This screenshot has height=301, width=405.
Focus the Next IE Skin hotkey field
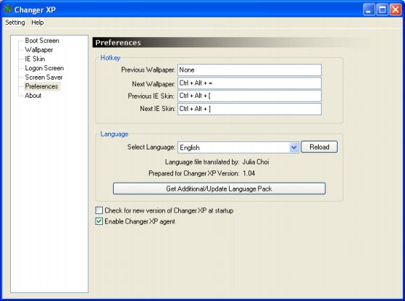[249, 109]
